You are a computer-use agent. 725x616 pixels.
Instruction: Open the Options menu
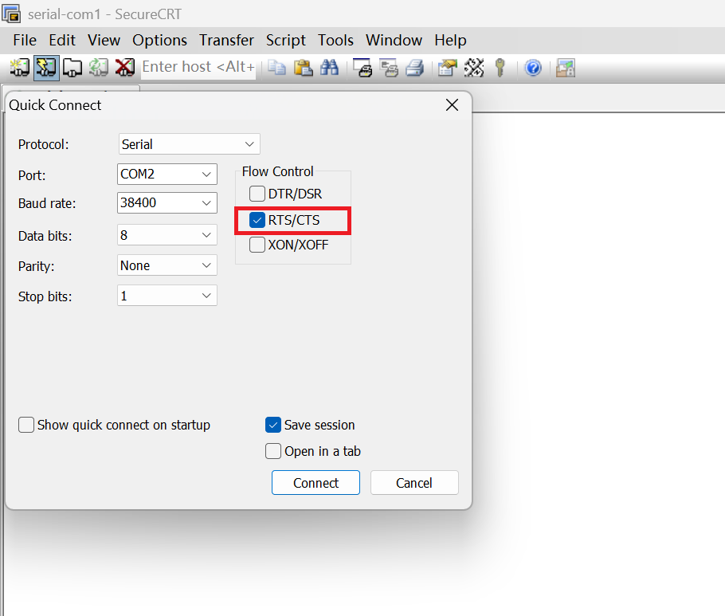point(159,40)
